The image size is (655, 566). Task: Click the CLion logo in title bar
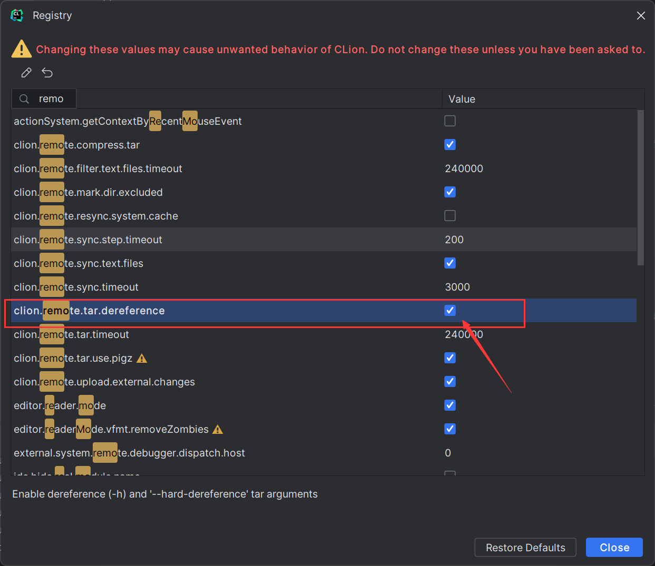click(17, 15)
